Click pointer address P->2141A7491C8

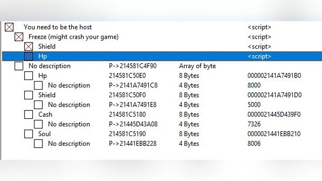pyautogui.click(x=133, y=85)
